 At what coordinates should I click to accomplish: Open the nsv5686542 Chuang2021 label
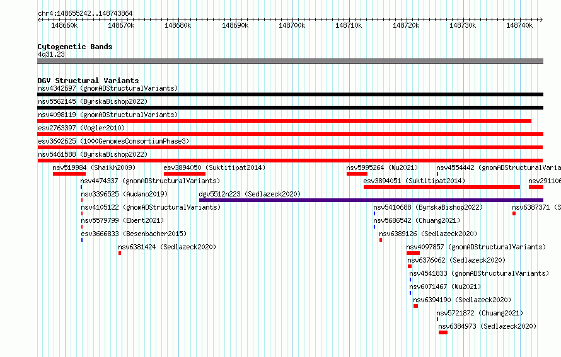click(x=417, y=220)
